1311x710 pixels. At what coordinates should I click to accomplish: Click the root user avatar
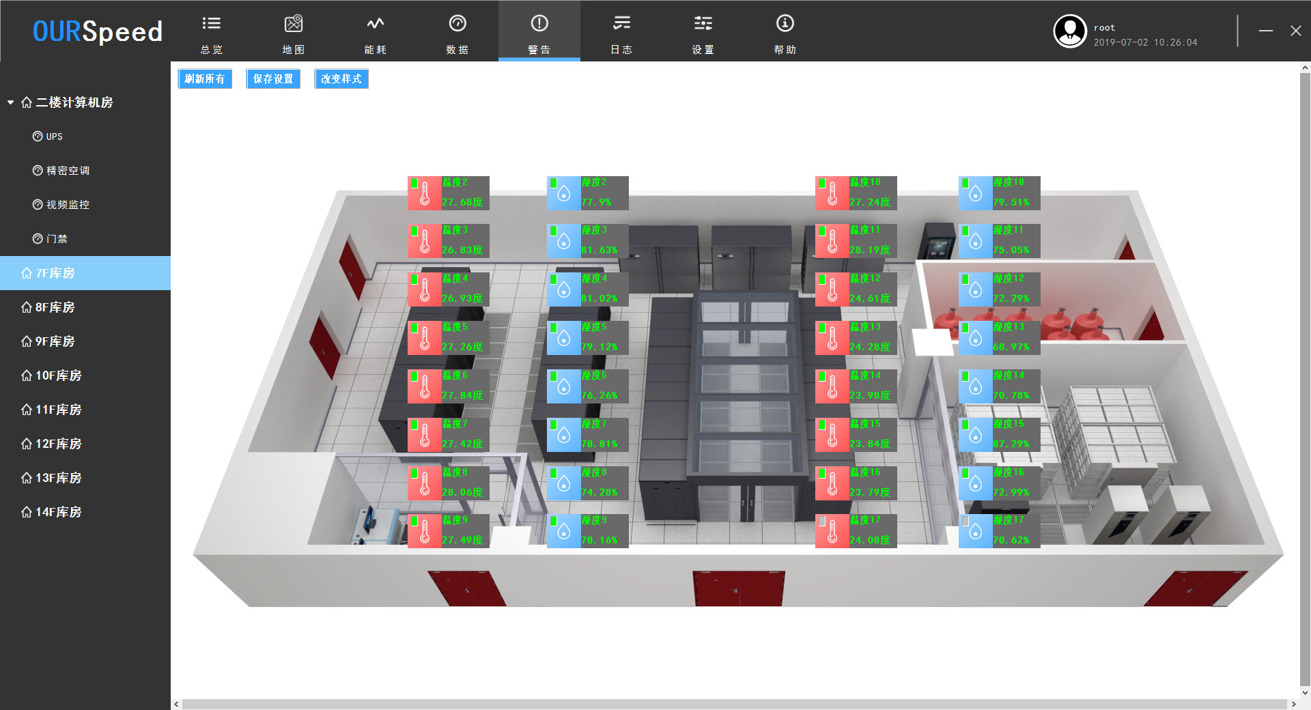1069,31
